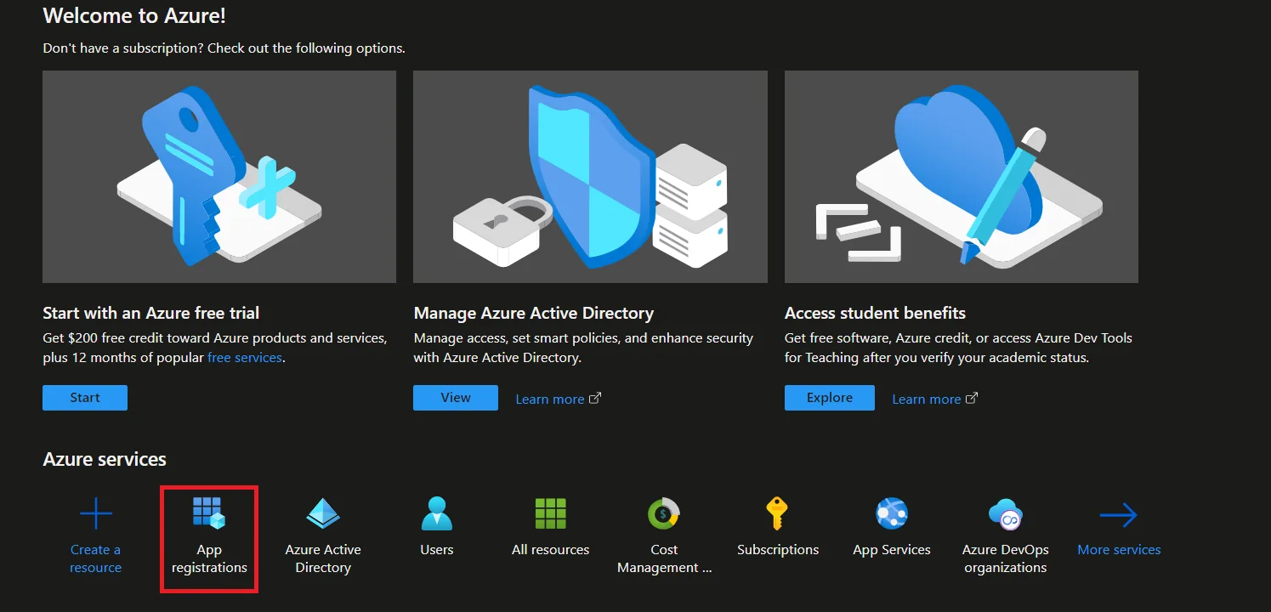
Task: Click the Welcome to Azure! title
Action: click(x=134, y=15)
